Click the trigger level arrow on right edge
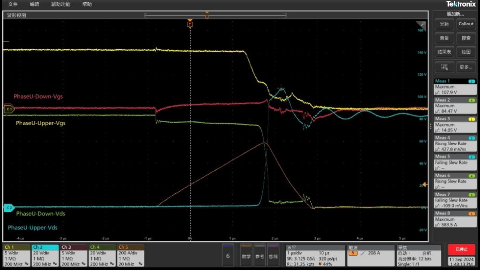The width and height of the screenshot is (480, 270). coord(424,184)
